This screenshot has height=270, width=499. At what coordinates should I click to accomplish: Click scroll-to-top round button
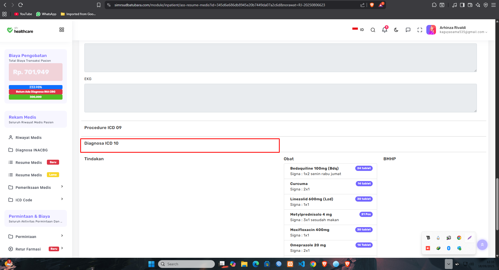click(x=482, y=245)
